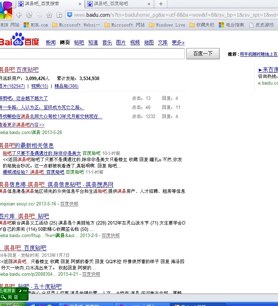The image size is (278, 306).
Task: Open Windows Live bookmark folder
Action: tap(167, 25)
